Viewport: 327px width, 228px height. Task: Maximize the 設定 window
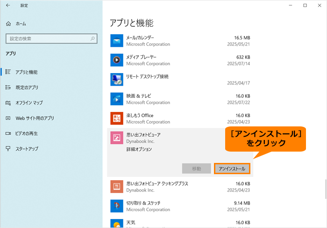[x=305, y=6]
